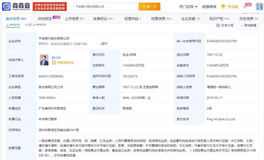Click the 文字介绍 button with document icon
Screen dimensions: 264x160
[224, 26]
